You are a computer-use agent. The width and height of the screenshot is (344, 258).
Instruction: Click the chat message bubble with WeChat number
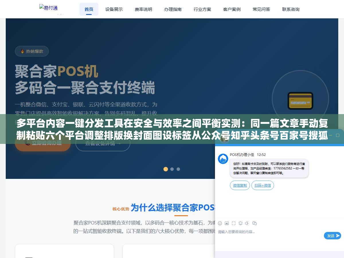pos(269,169)
